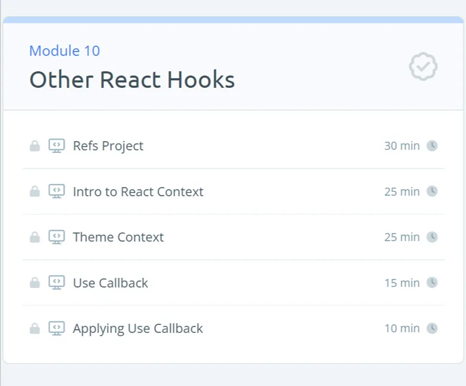Click the 25 min duration of Intro to React Context

(x=402, y=192)
